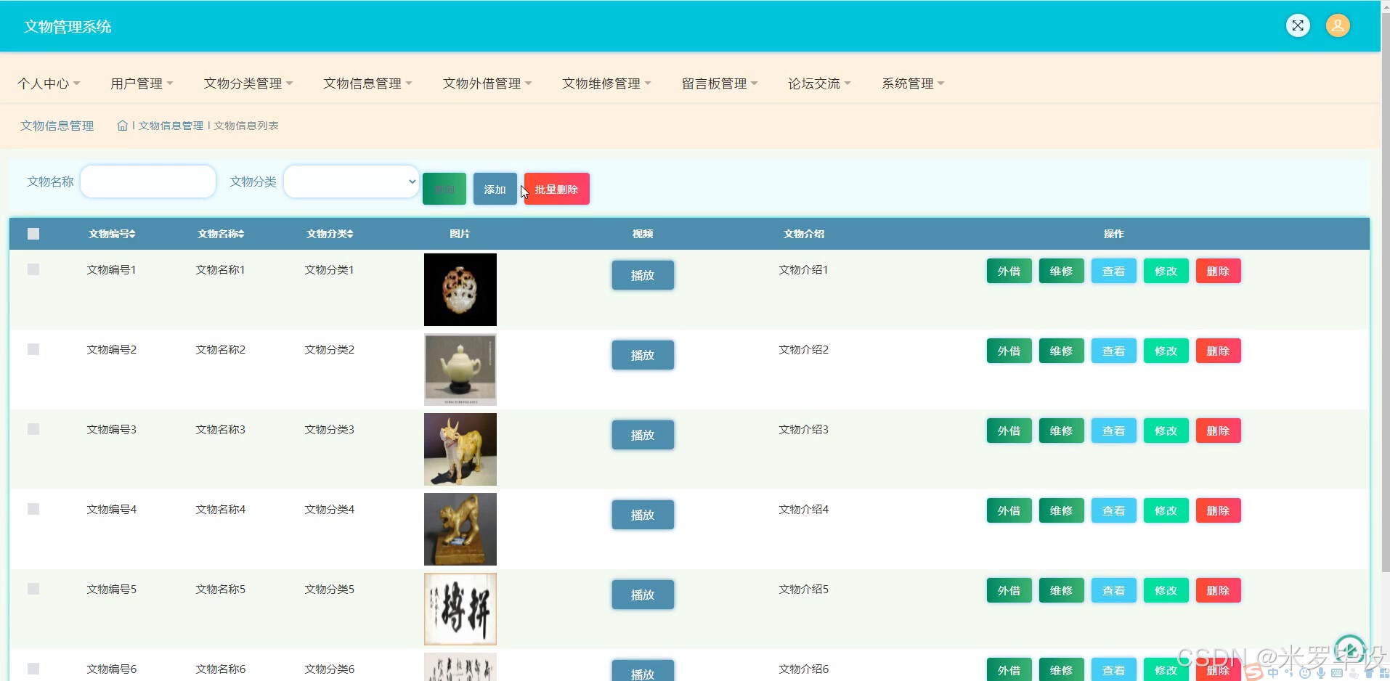Sort by 文物名称 column arrows
Viewport: 1390px width, 681px height.
tap(240, 234)
